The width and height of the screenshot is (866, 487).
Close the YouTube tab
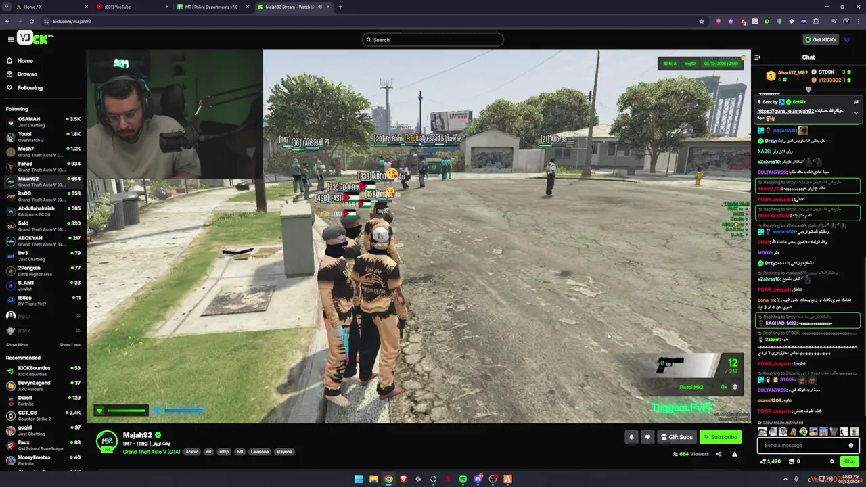[166, 7]
